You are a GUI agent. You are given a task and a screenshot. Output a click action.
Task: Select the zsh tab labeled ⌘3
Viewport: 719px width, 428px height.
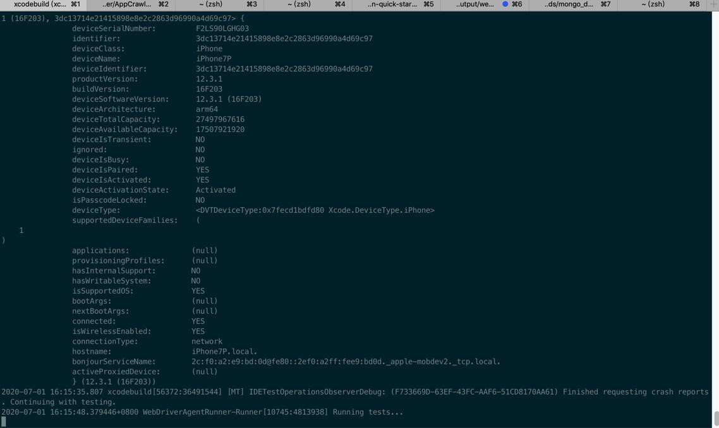(x=221, y=4)
